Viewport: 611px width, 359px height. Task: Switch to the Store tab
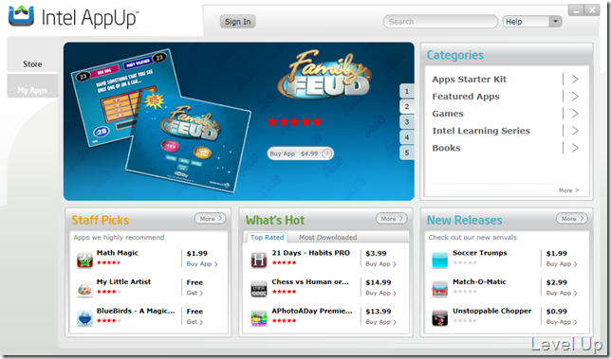[x=32, y=64]
